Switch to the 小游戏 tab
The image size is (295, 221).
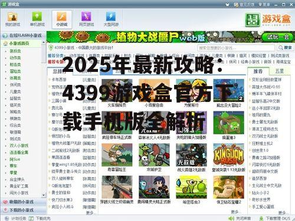(x=62, y=19)
